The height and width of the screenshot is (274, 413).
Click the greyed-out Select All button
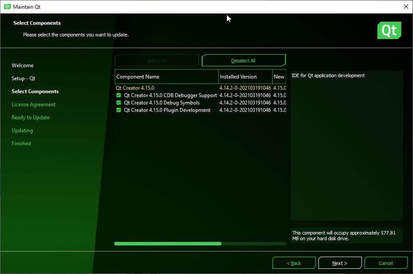coord(157,61)
